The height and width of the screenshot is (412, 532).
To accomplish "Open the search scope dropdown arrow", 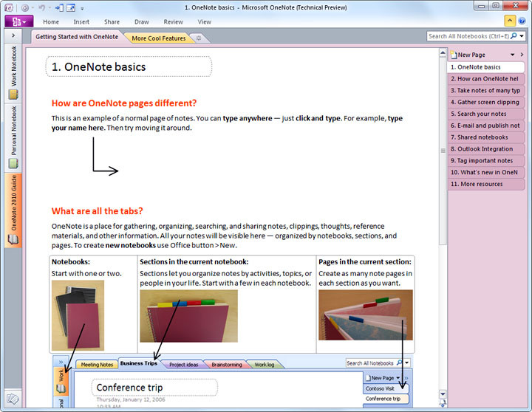I will point(522,36).
